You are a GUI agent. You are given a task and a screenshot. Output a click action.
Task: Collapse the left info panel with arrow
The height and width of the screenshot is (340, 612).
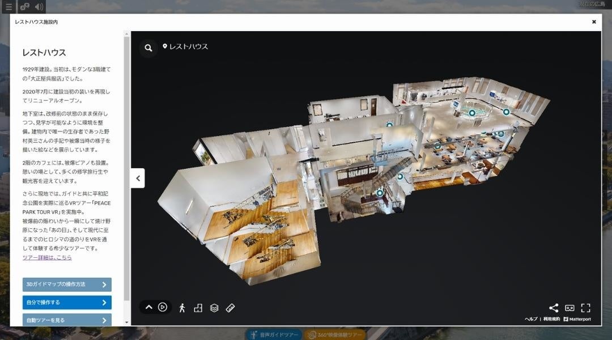click(138, 178)
